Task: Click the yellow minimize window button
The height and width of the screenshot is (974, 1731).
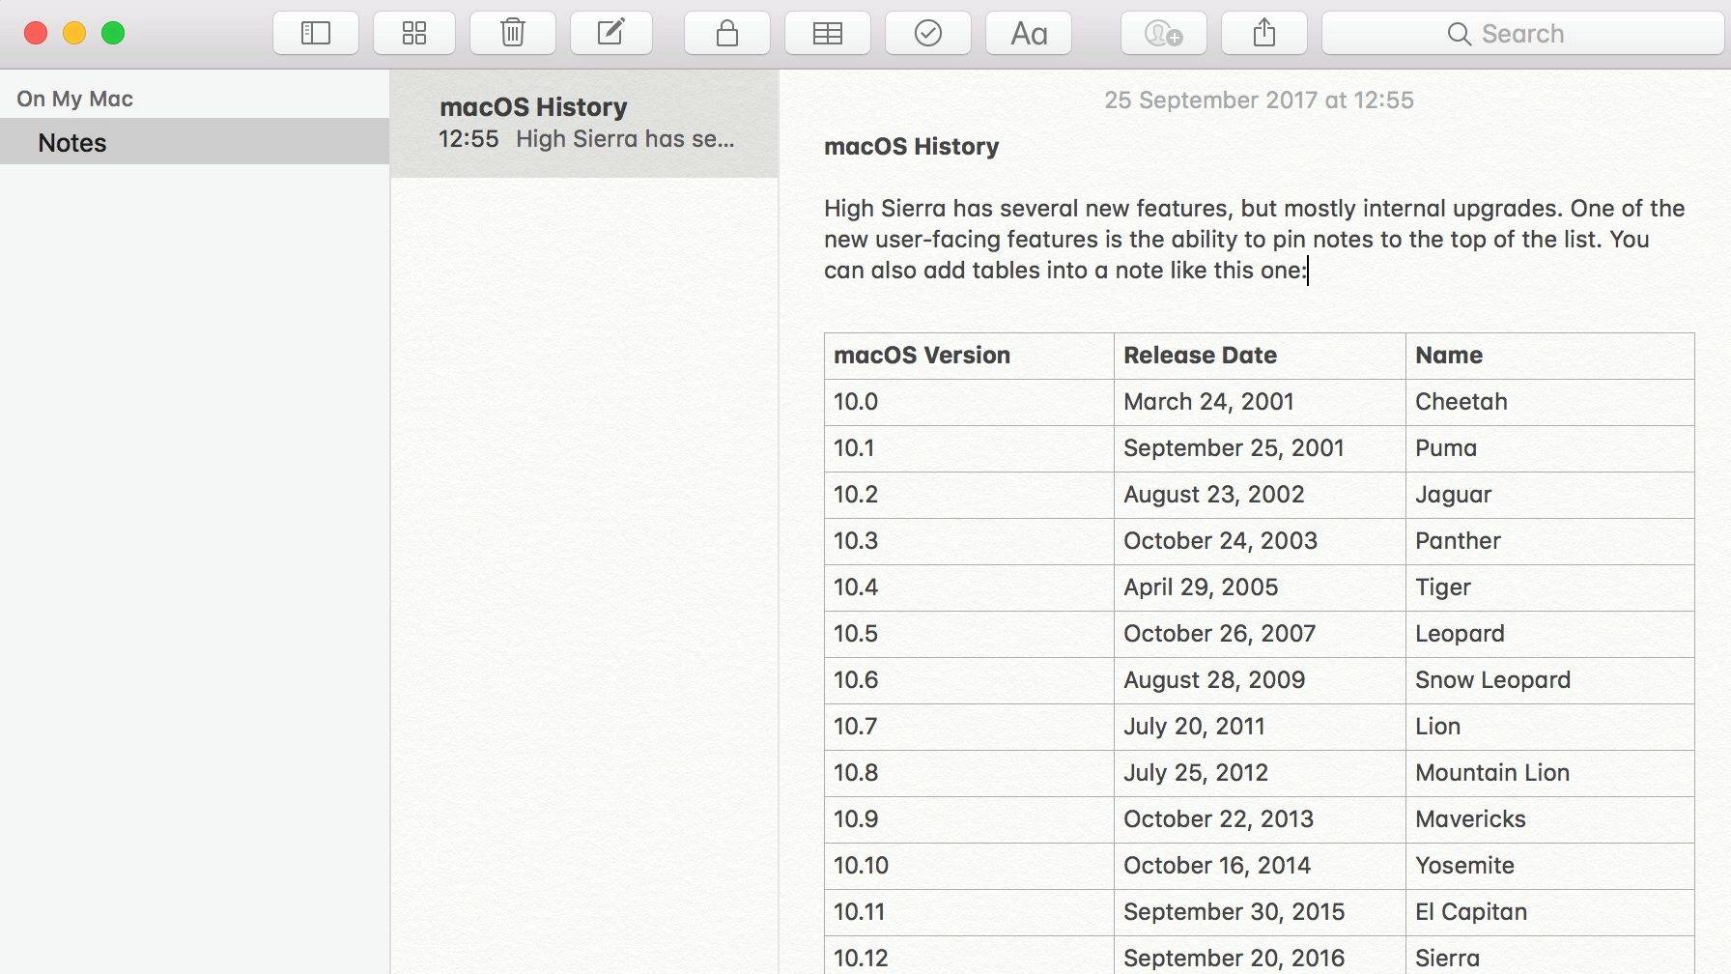Action: coord(74,33)
